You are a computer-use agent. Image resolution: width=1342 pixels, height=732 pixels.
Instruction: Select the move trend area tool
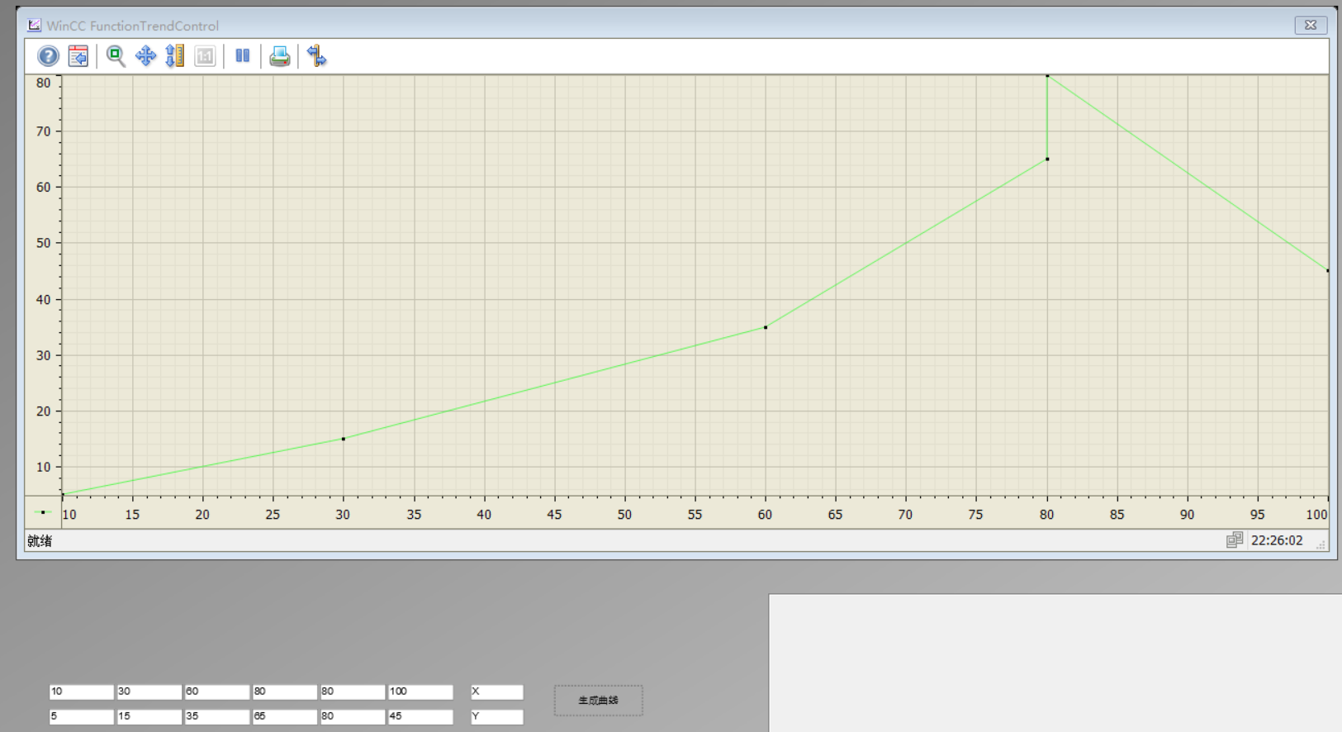coord(145,56)
